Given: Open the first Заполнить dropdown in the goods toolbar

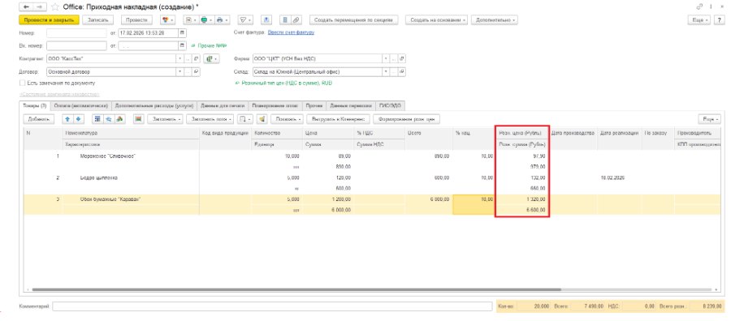Looking at the screenshot, I should pyautogui.click(x=166, y=119).
